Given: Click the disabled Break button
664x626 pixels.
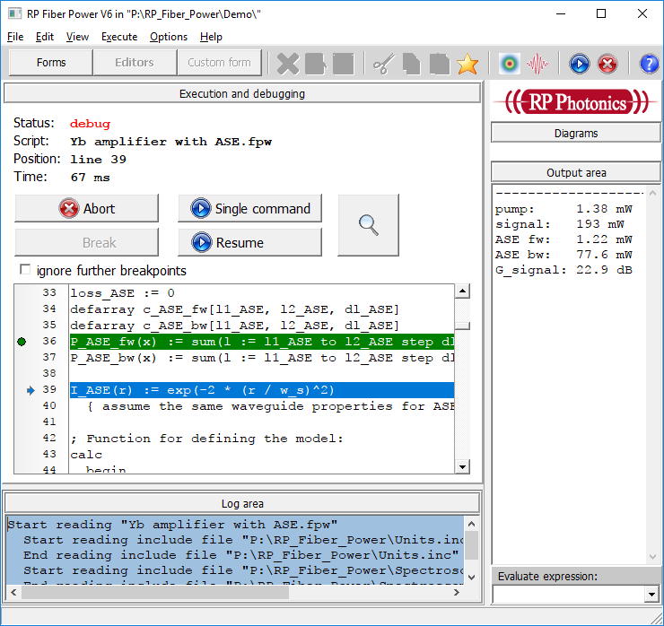Looking at the screenshot, I should [86, 242].
